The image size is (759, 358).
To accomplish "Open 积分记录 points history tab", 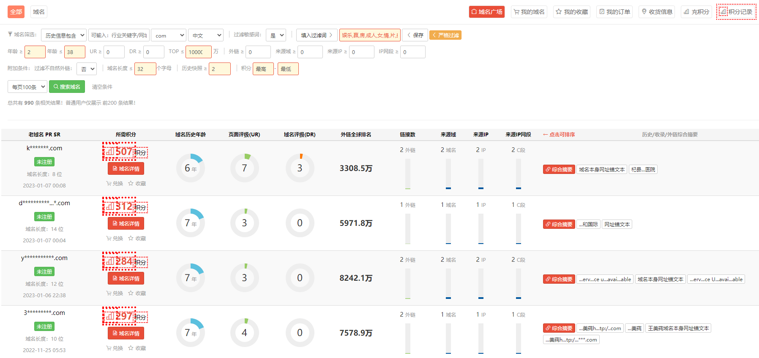I will (736, 12).
